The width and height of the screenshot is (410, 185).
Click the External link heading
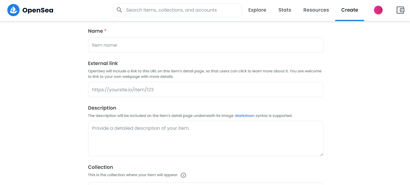point(103,63)
